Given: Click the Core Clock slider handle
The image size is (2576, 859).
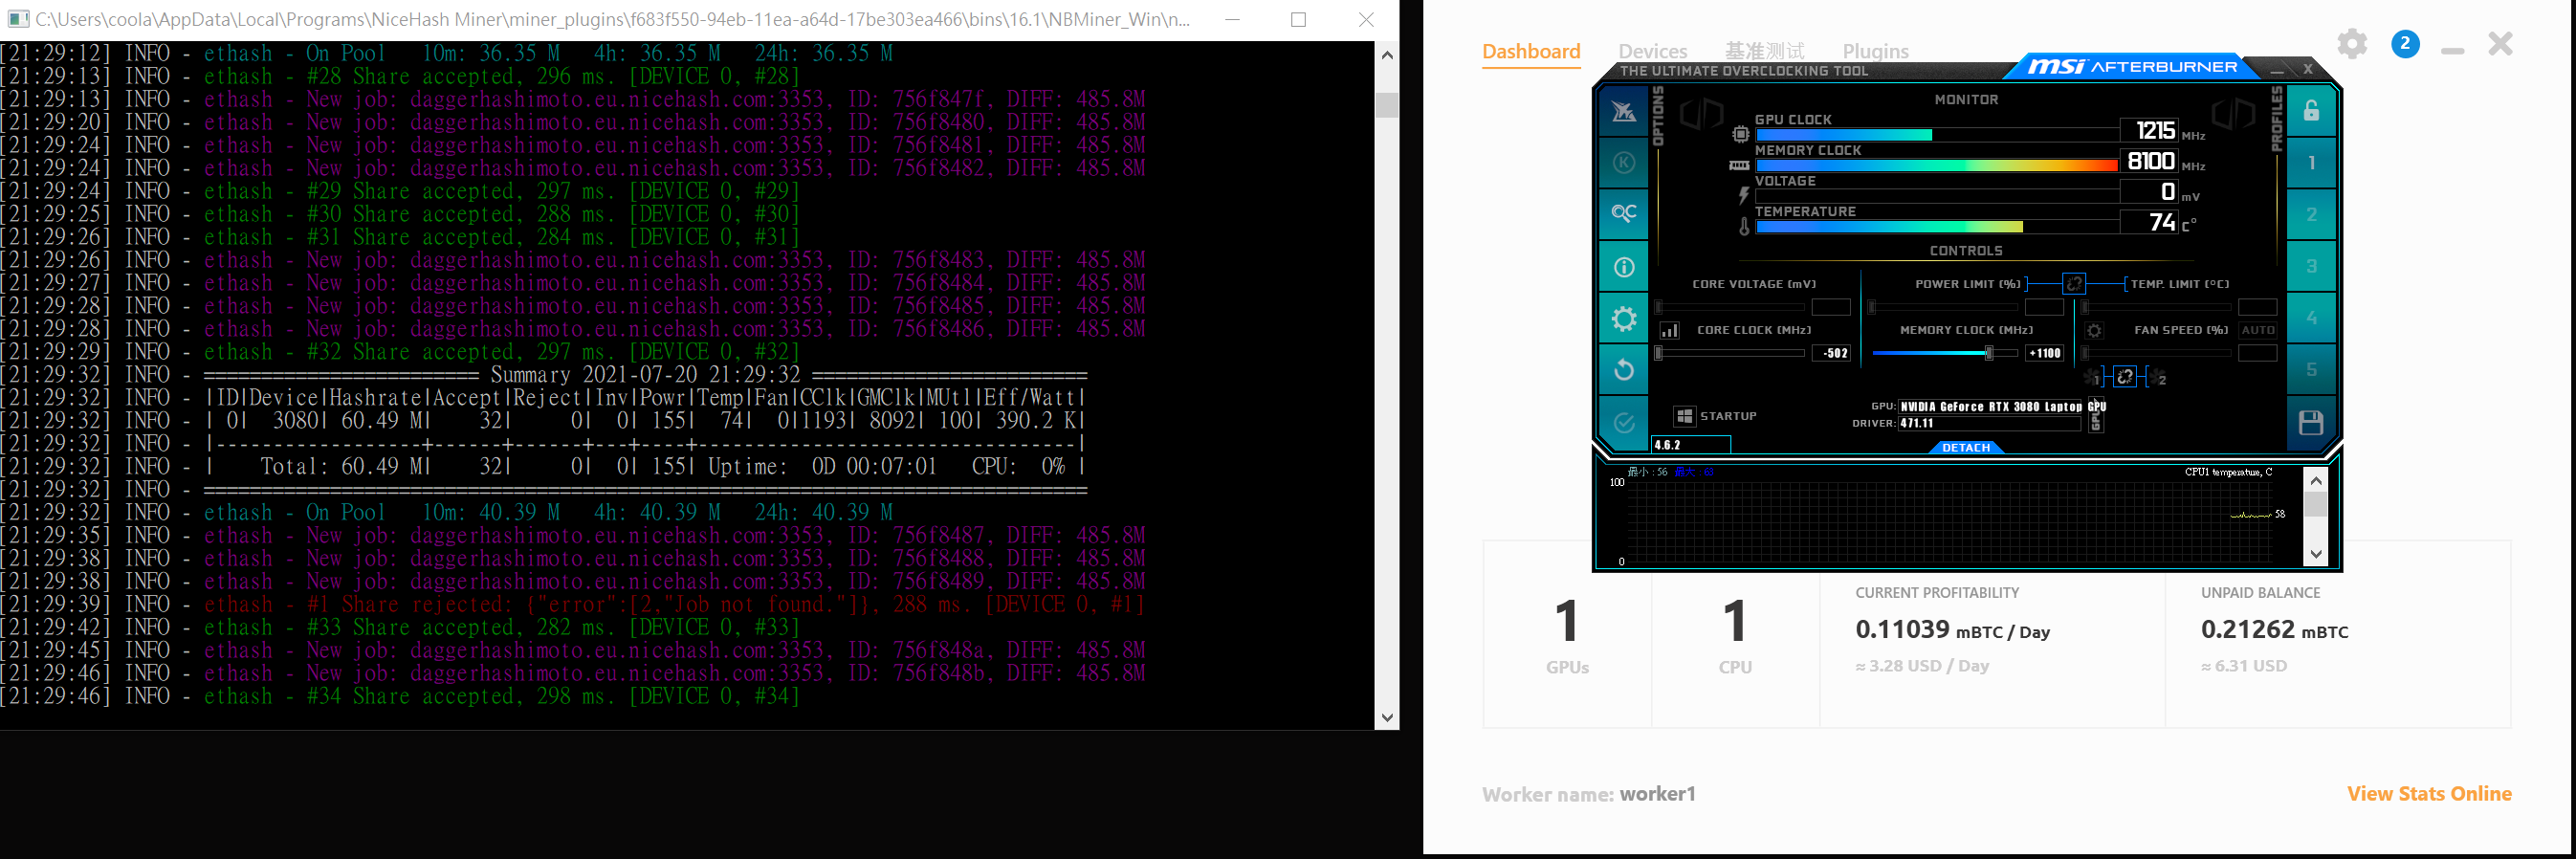Looking at the screenshot, I should tap(1658, 353).
